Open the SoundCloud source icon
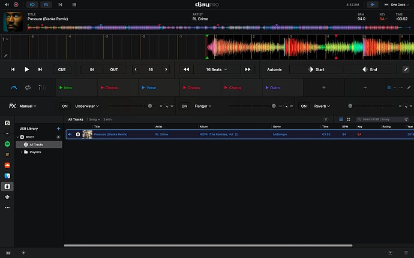 tap(7, 165)
